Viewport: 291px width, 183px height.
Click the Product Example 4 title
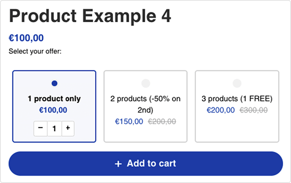coord(90,16)
